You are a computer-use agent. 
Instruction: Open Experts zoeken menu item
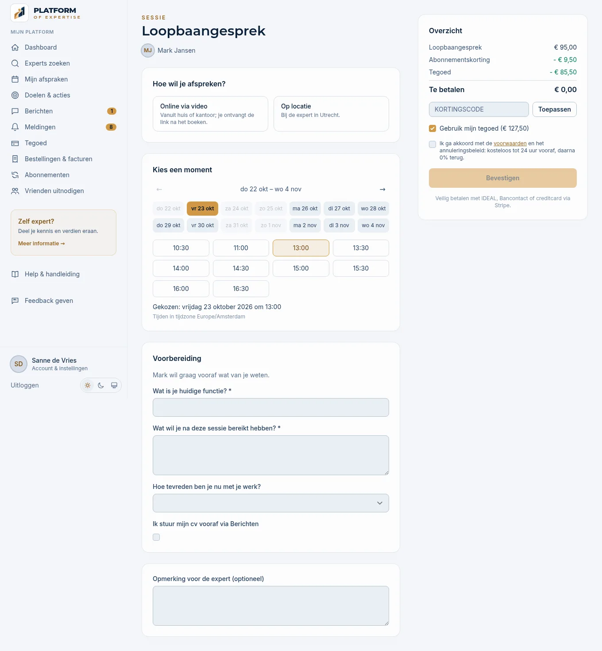64,63
